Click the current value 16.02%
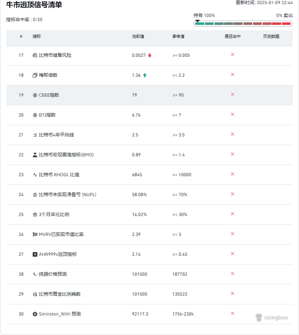This screenshot has width=299, height=335. [x=140, y=214]
